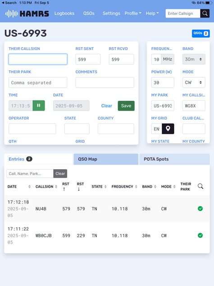Click the entries table magnifier icon
The width and height of the screenshot is (214, 286).
pyautogui.click(x=200, y=186)
